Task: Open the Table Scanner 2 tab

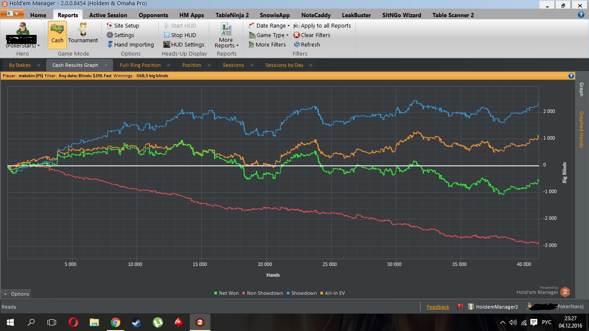Action: 453,15
